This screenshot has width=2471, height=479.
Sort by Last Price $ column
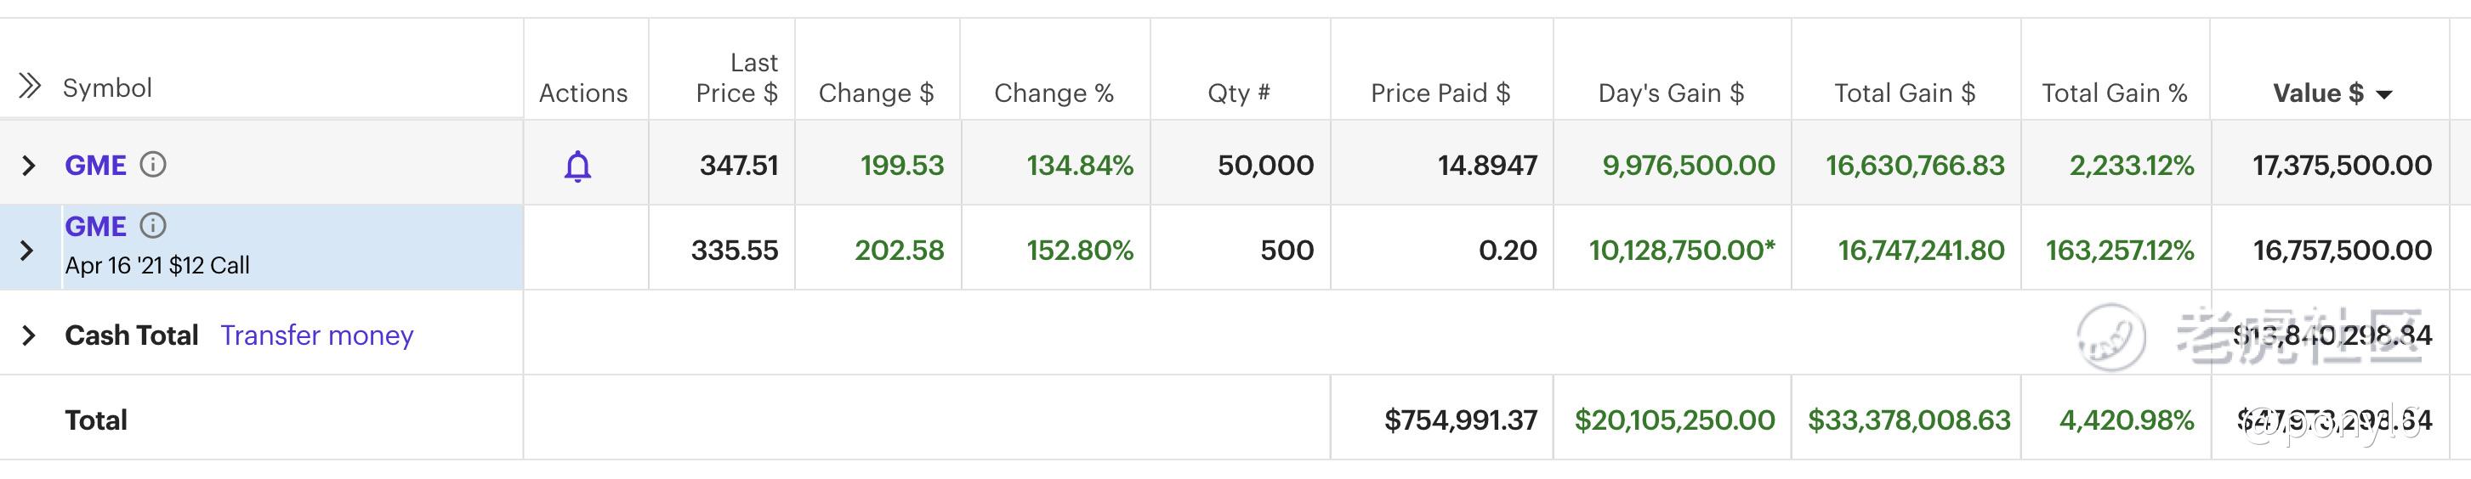pos(736,77)
